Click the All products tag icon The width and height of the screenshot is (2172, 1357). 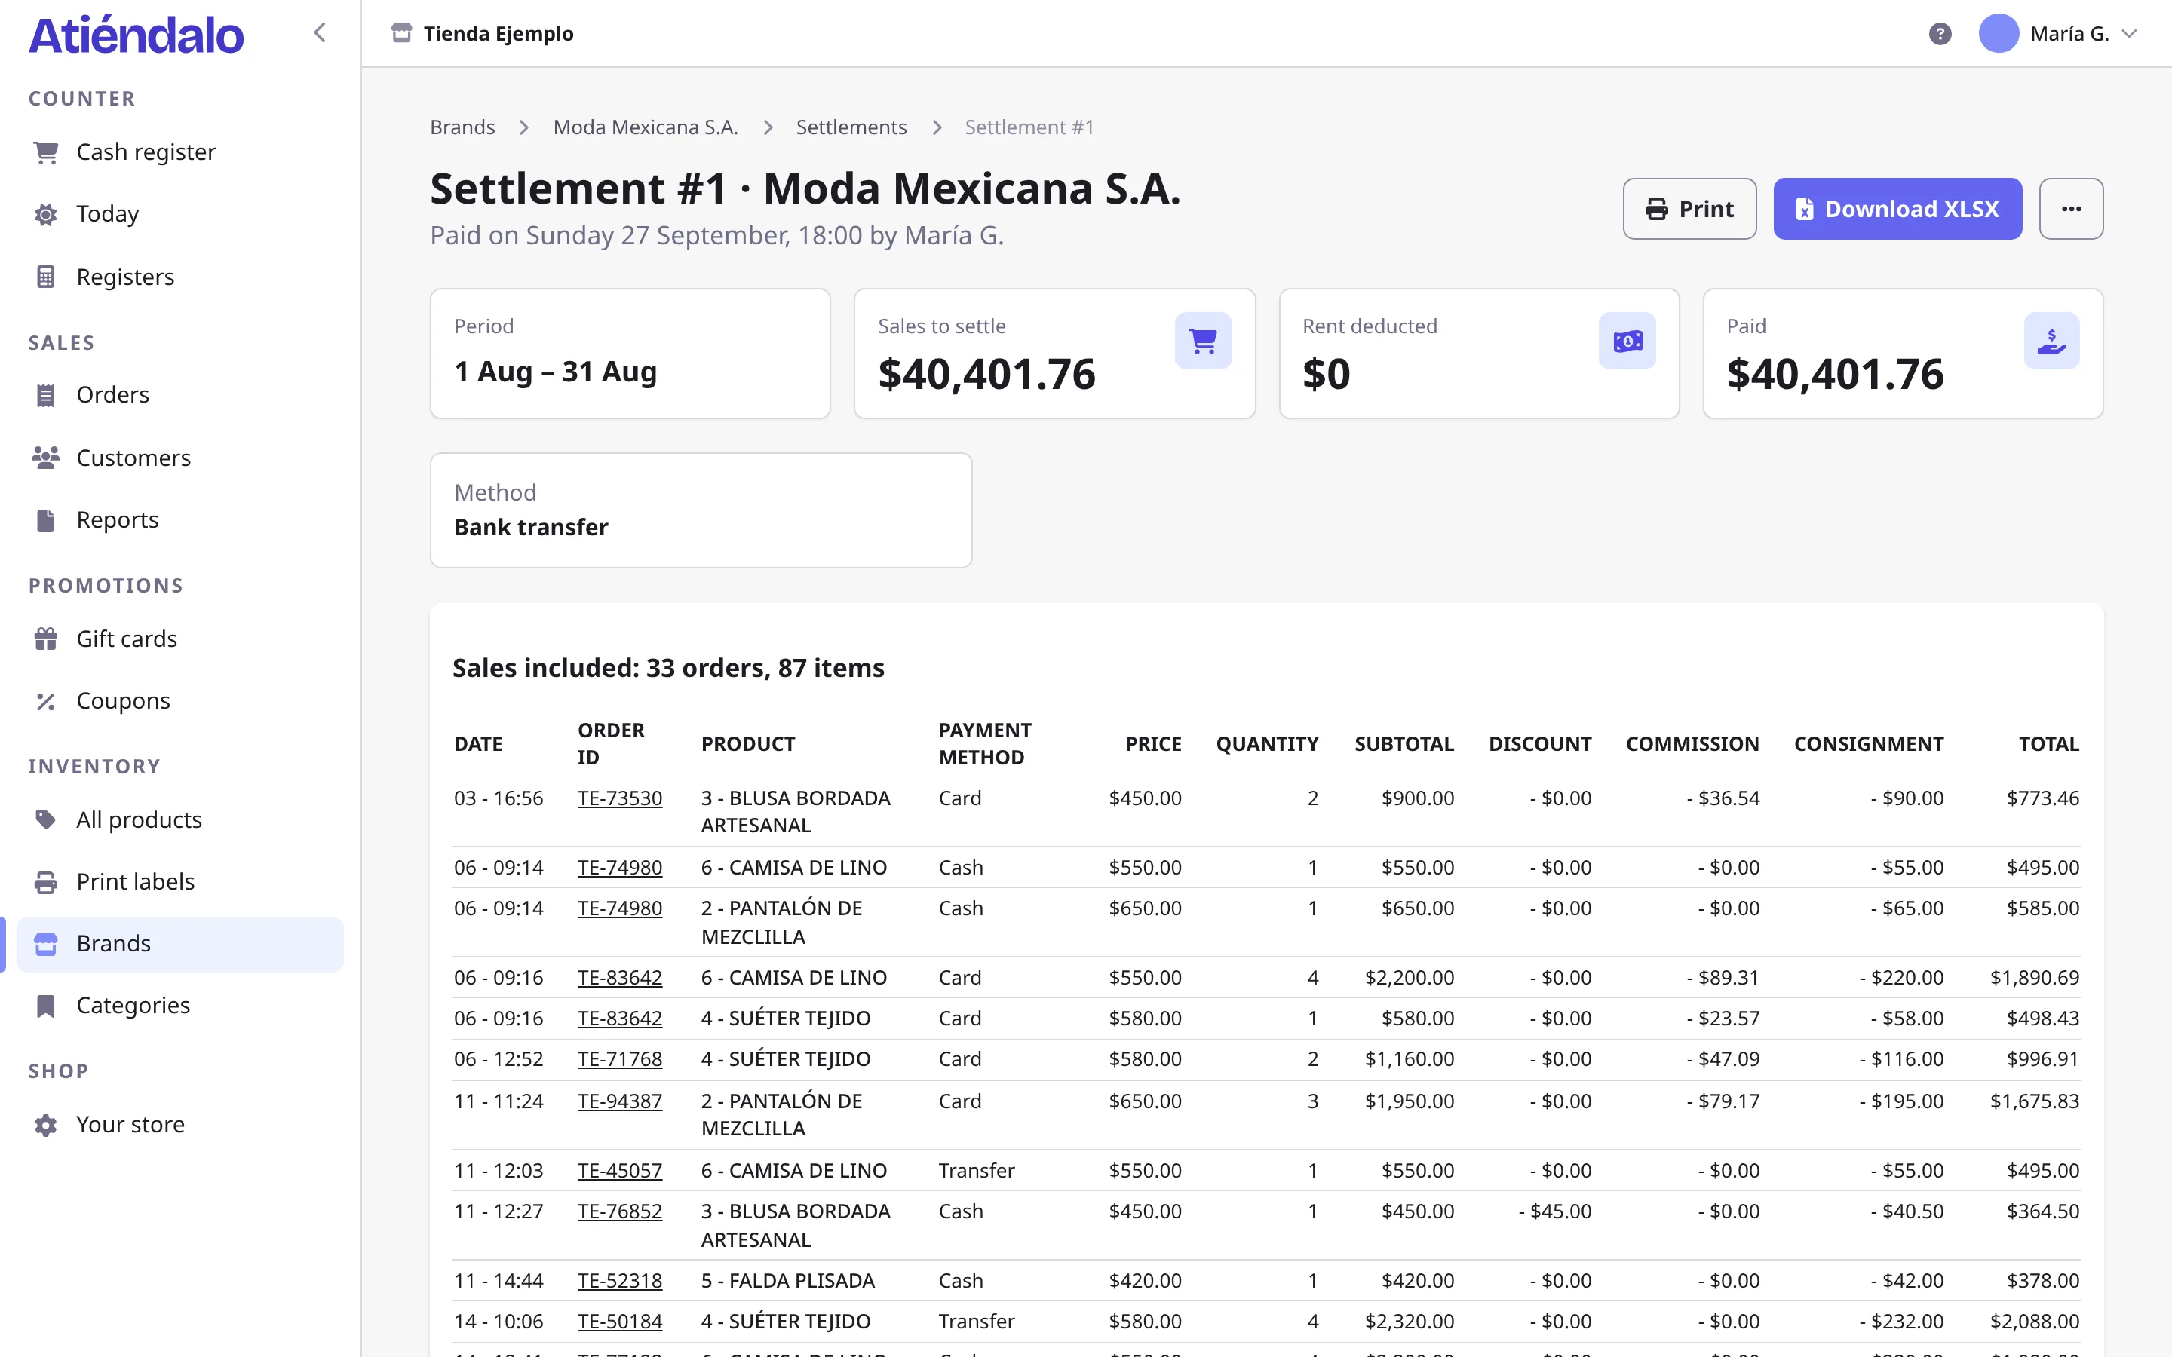46,819
